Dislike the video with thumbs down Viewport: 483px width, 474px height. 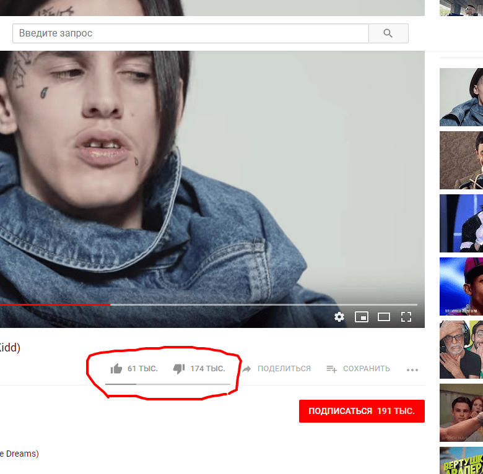179,369
